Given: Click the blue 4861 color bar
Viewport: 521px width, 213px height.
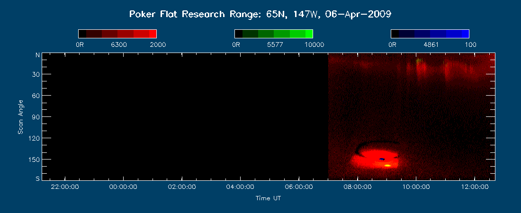Looking at the screenshot, I should [430, 34].
